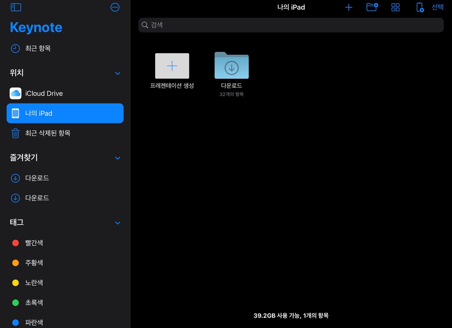Click the magnifying glass search icon
The height and width of the screenshot is (328, 452).
point(145,25)
